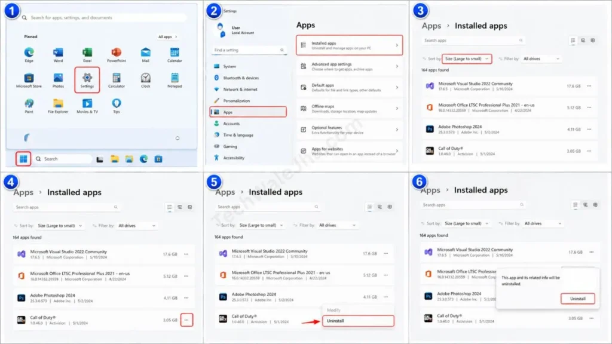
Task: Go to Apps breadcrumb in step 3 panel
Action: [x=432, y=26]
